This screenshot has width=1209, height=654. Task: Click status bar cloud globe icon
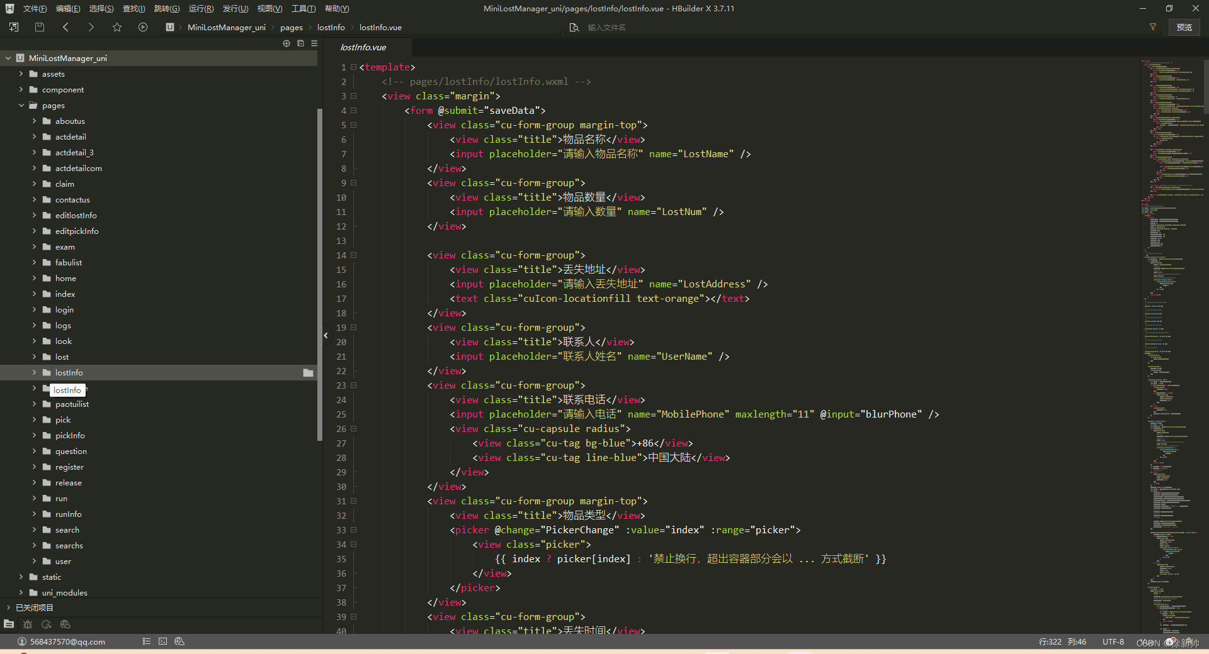(179, 641)
